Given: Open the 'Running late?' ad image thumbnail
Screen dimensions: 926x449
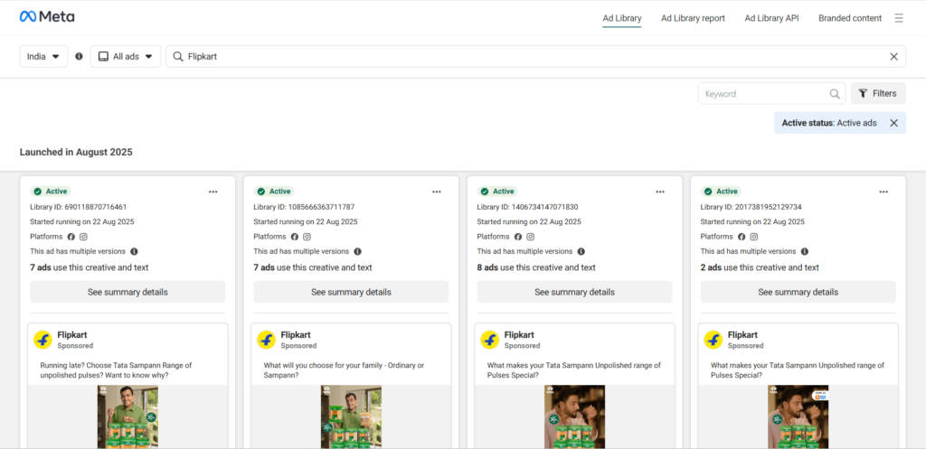Looking at the screenshot, I should click(128, 416).
